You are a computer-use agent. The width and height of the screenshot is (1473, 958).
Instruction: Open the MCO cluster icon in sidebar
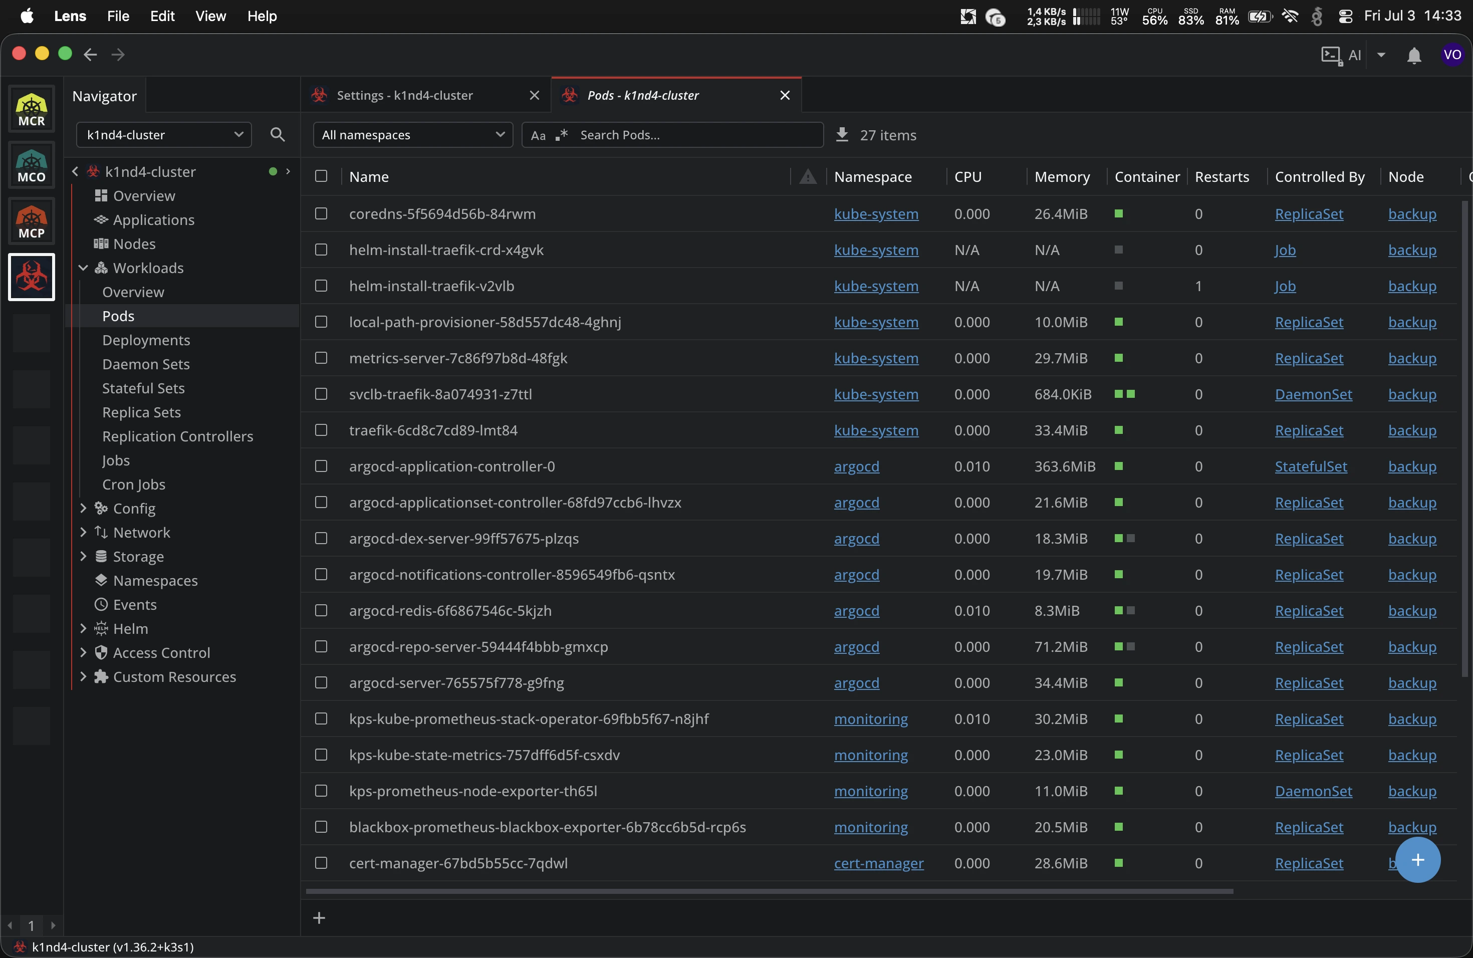coord(32,165)
